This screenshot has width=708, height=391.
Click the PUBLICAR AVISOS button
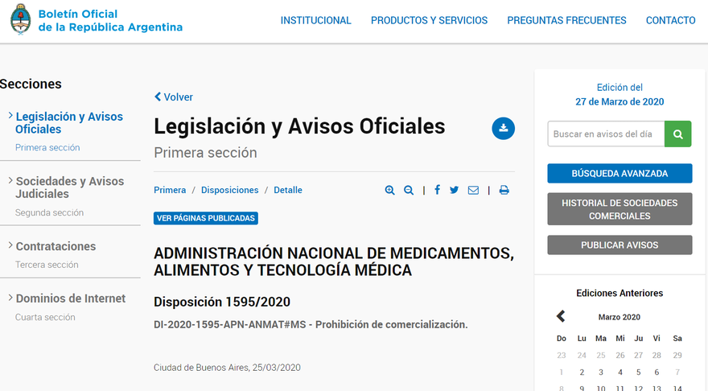(619, 245)
